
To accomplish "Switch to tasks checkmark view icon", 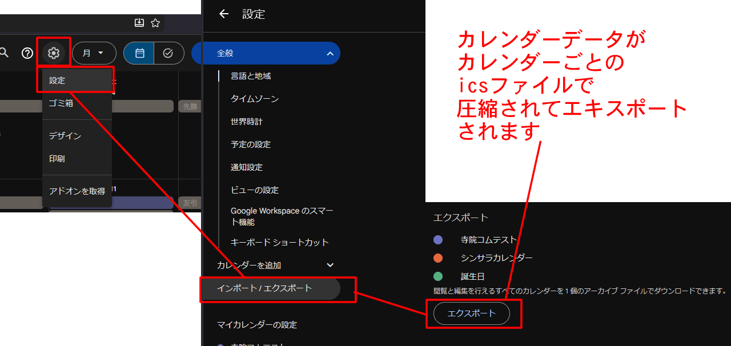I will pos(168,53).
